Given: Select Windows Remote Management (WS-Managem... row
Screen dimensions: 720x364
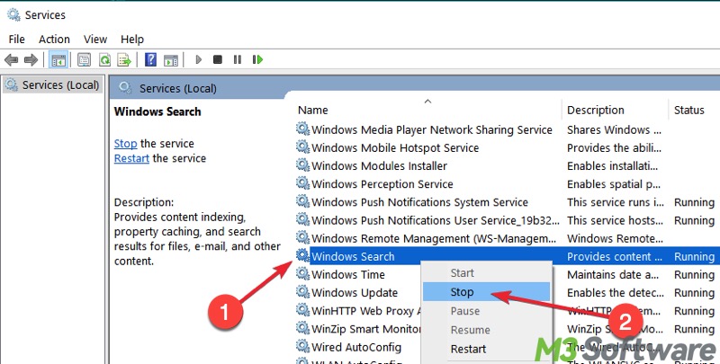Looking at the screenshot, I should click(x=434, y=238).
